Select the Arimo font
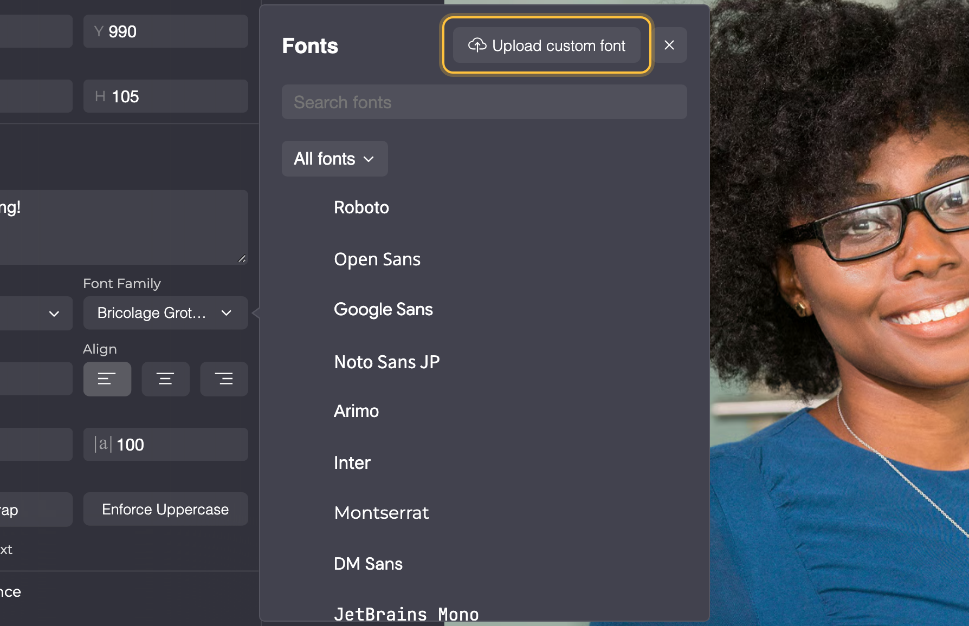 (356, 411)
